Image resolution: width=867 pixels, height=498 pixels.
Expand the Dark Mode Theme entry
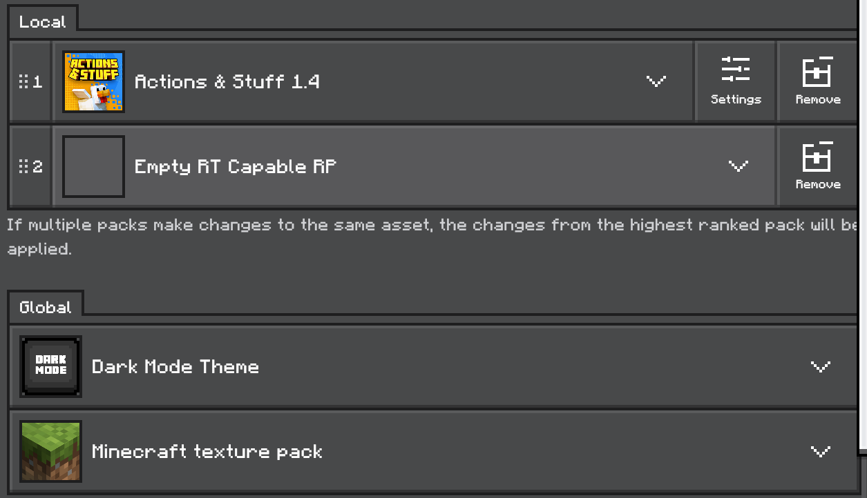point(820,366)
